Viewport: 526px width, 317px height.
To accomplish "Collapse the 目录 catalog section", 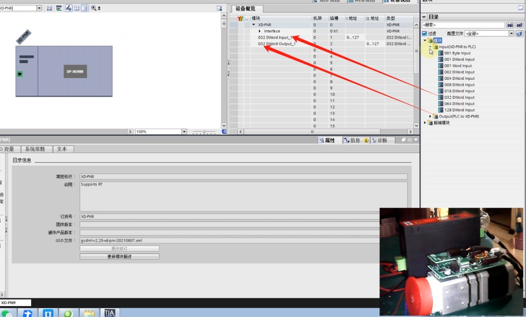I will pyautogui.click(x=424, y=17).
